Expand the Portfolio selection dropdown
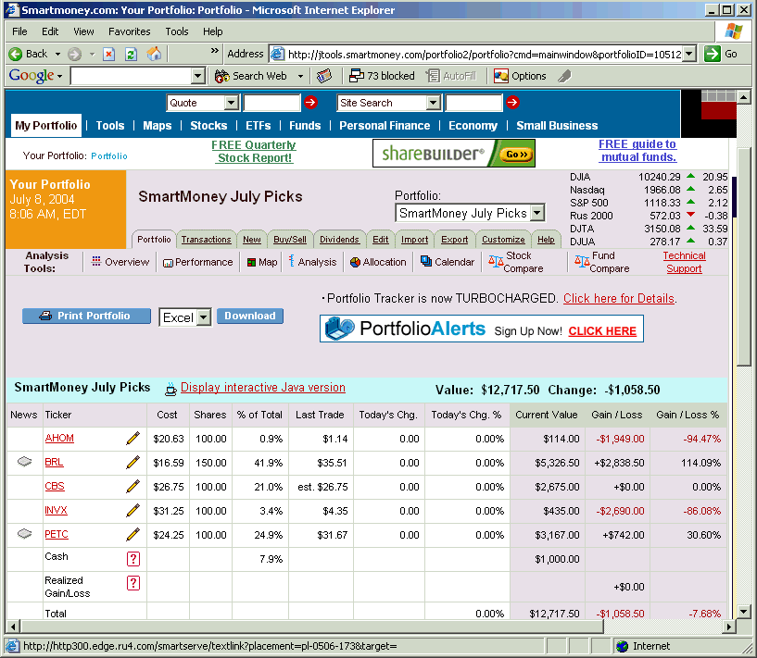This screenshot has width=757, height=658. [537, 213]
